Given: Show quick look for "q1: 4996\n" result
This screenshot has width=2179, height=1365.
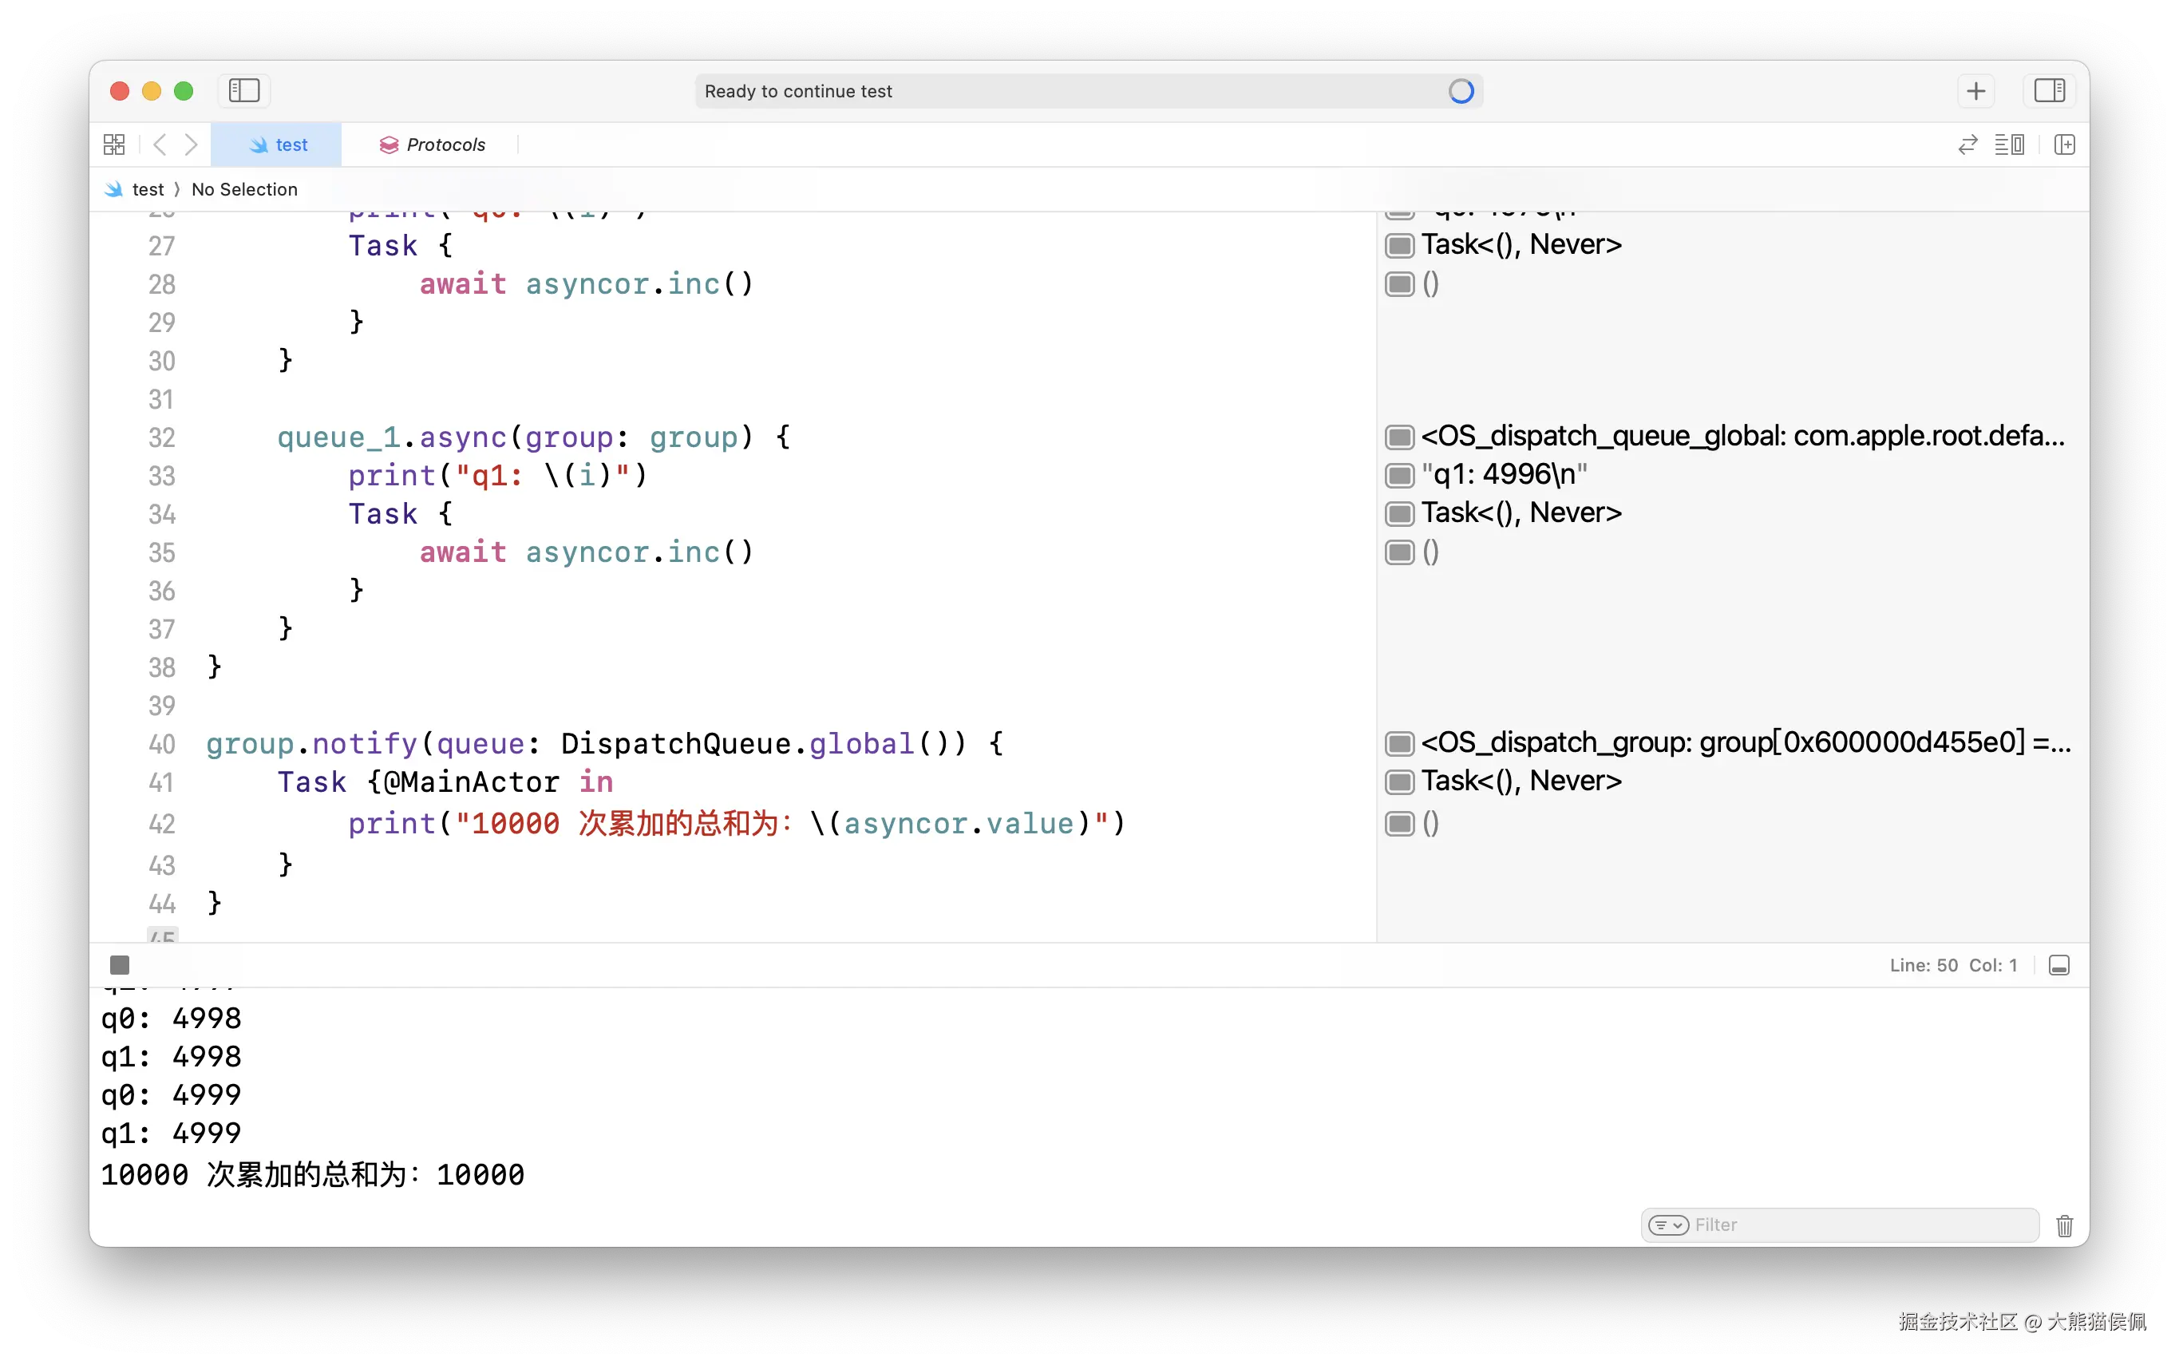Looking at the screenshot, I should [1400, 475].
